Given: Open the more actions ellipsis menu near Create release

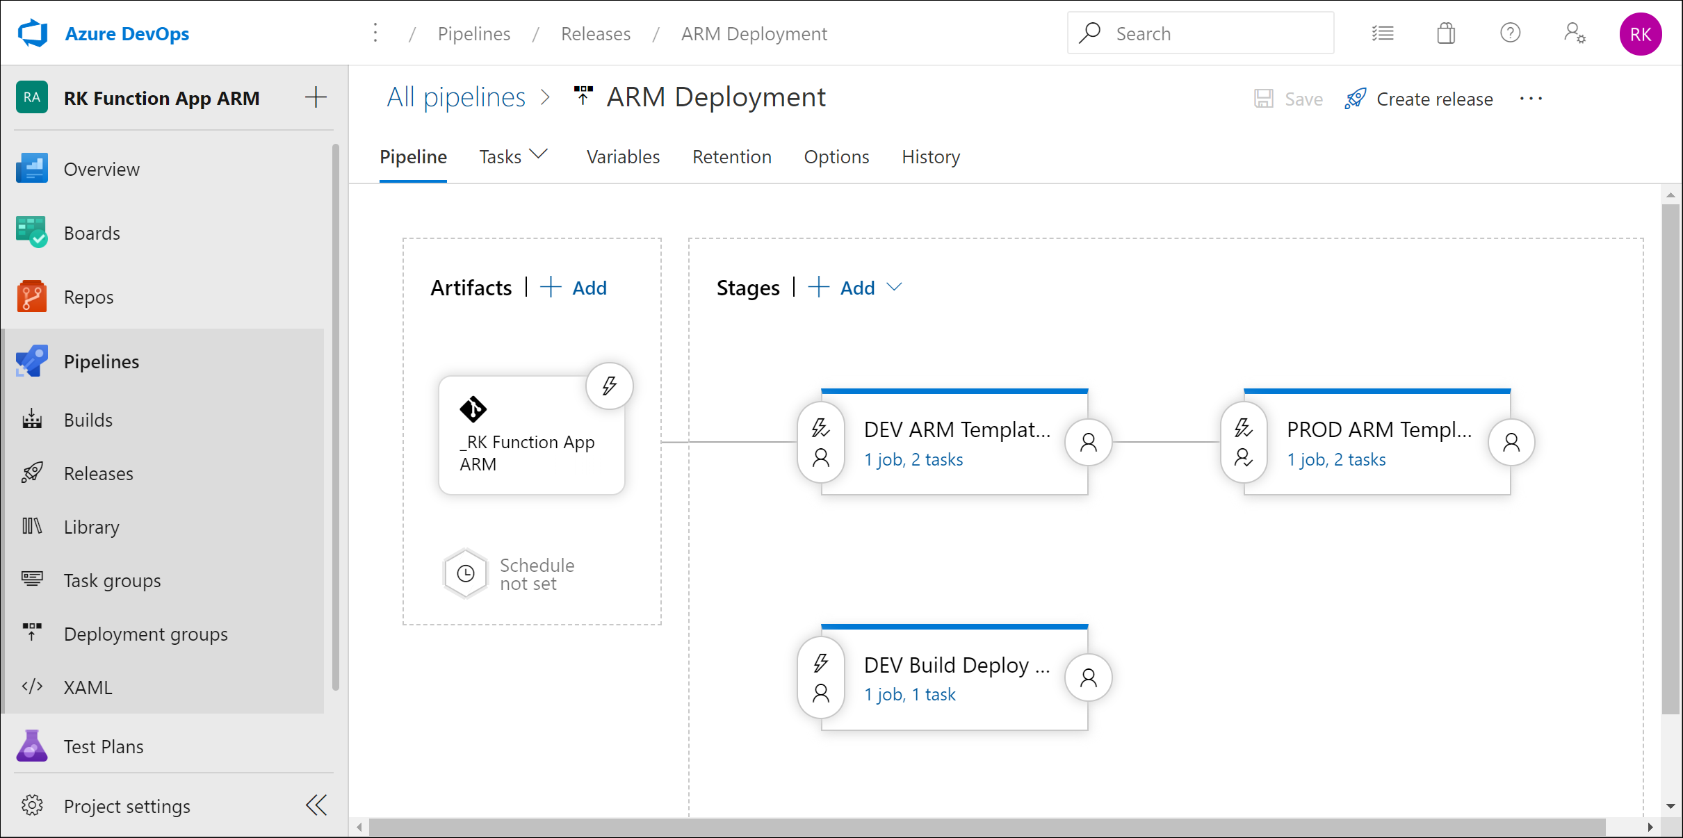Looking at the screenshot, I should pos(1531,99).
